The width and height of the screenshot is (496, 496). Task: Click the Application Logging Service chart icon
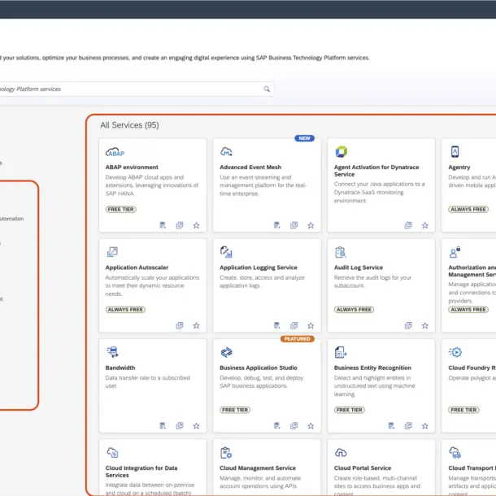(x=226, y=252)
